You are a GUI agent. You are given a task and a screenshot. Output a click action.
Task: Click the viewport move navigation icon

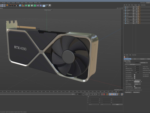pos(117,8)
